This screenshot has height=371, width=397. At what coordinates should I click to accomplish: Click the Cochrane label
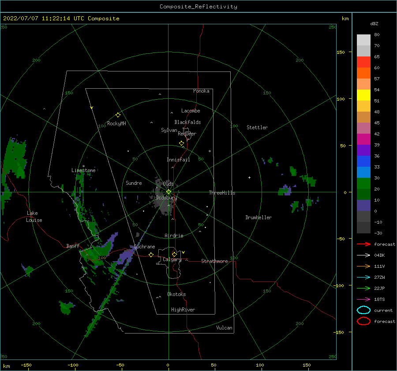(144, 247)
